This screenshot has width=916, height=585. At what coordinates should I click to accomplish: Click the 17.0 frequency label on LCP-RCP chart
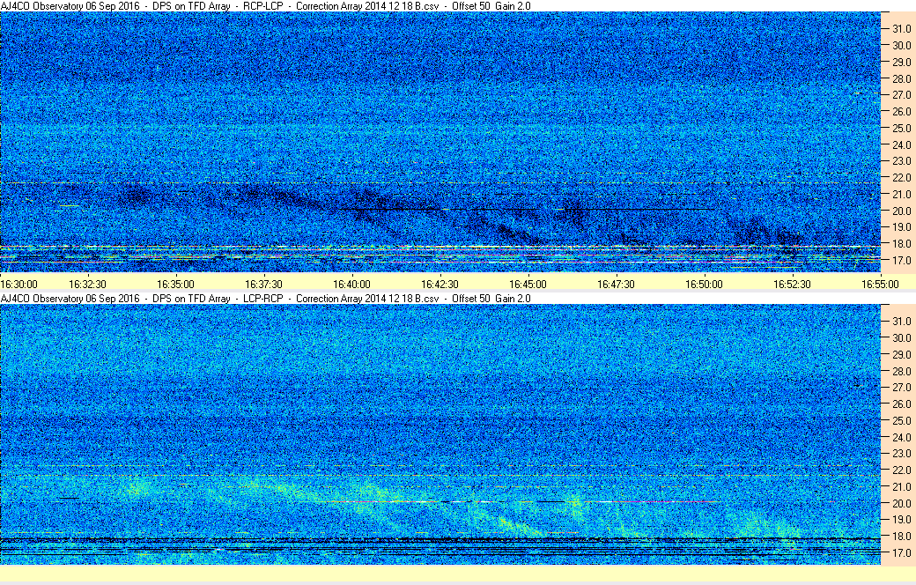(x=901, y=553)
